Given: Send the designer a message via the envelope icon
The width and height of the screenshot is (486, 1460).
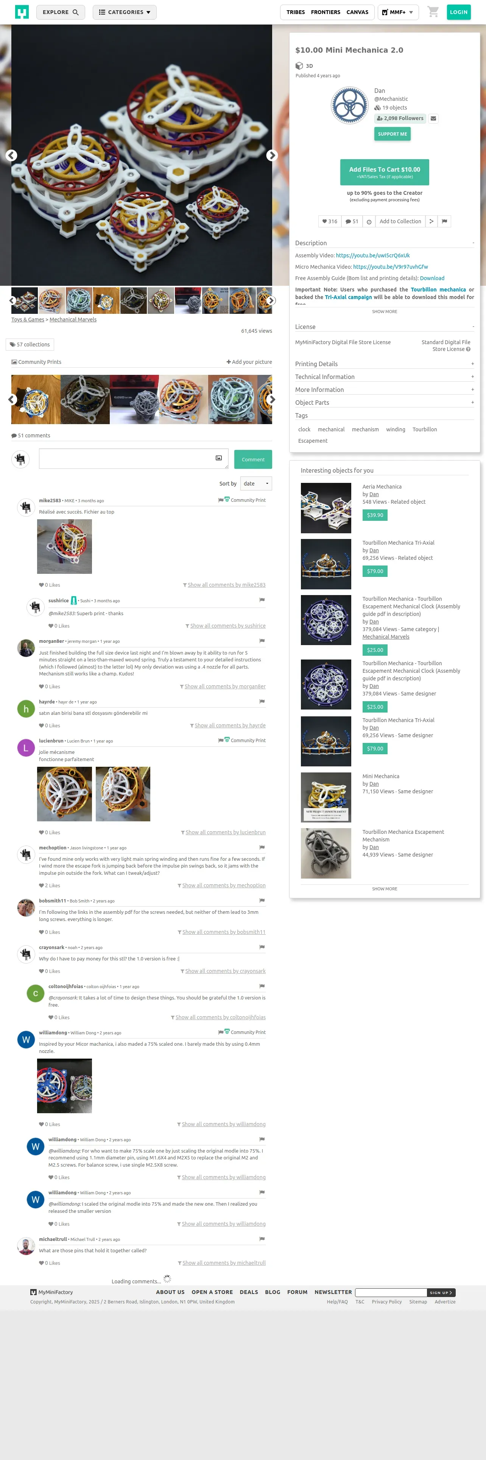Looking at the screenshot, I should (x=433, y=119).
